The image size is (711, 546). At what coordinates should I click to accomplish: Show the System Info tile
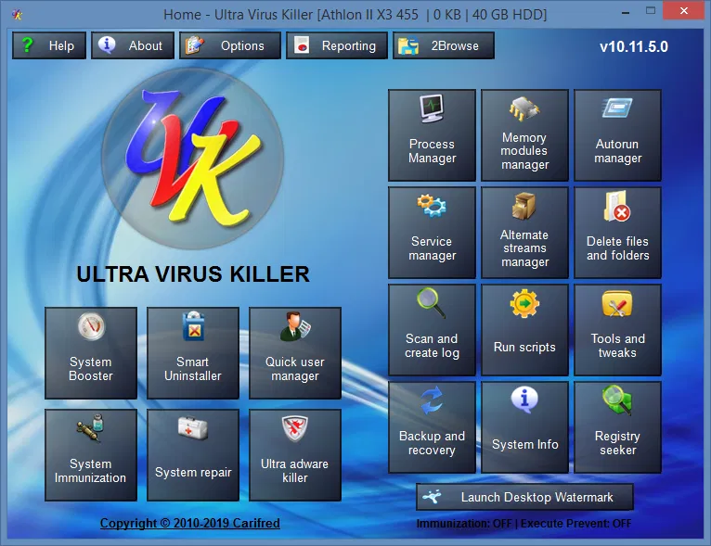524,427
